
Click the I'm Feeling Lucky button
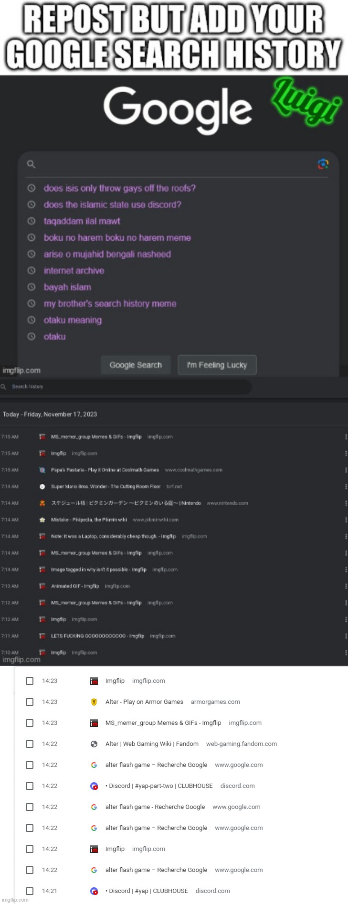coord(217,365)
